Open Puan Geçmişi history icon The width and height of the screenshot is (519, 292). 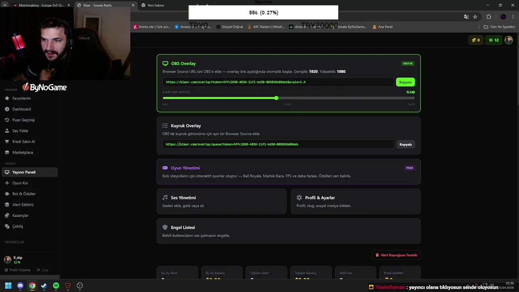(7, 120)
